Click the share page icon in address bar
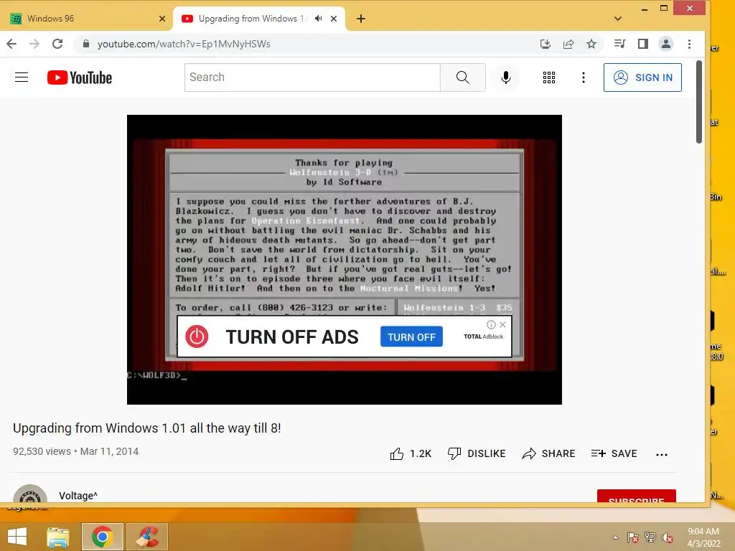Image resolution: width=735 pixels, height=551 pixels. (568, 44)
